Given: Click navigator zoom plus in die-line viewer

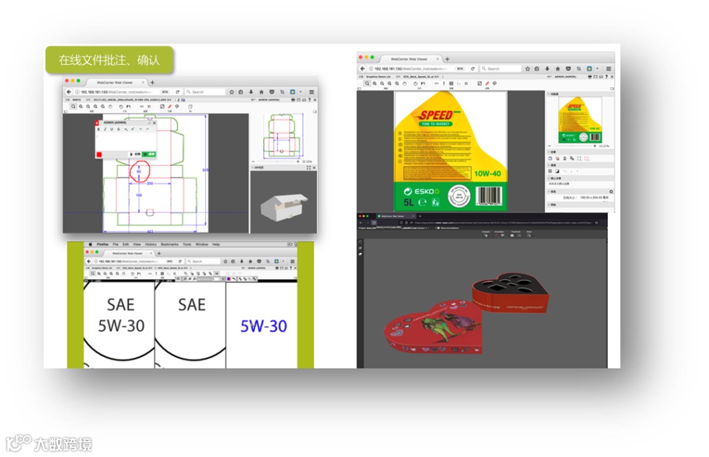Looking at the screenshot, I should click(x=298, y=162).
